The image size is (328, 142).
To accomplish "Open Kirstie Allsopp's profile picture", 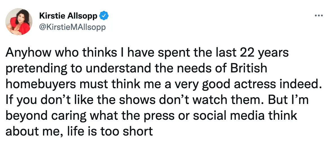I will point(19,21).
